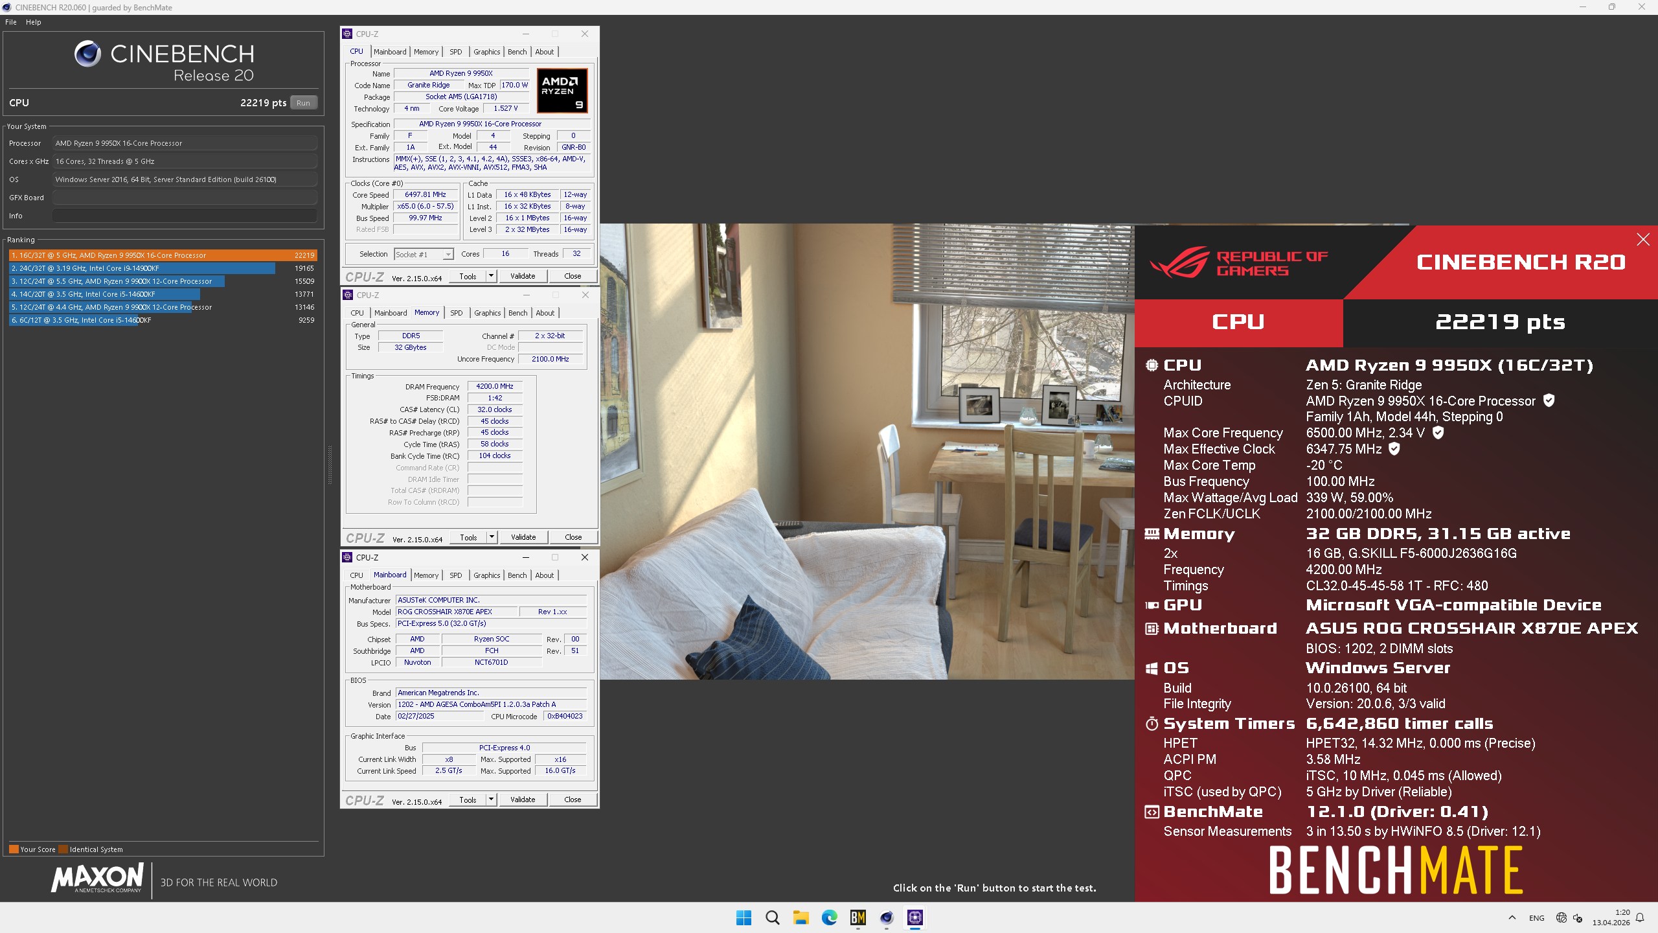This screenshot has height=933, width=1658.
Task: Open Tools dropdown arrow in Memory window
Action: coord(492,537)
